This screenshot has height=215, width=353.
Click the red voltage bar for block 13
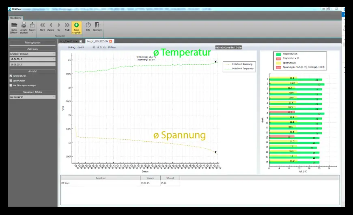282,136
